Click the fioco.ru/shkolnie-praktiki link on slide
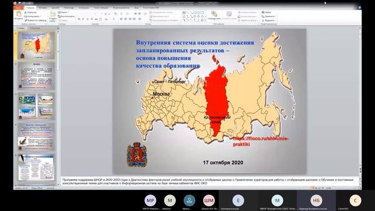The height and width of the screenshot is (211, 375). (x=261, y=141)
